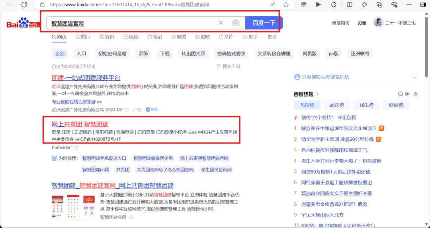Screen dimensions: 430x228
Task: Refresh the page with browser reload icon
Action: click(x=24, y=5)
